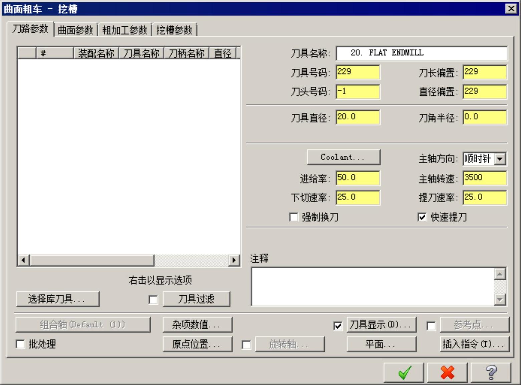Toggle the 批处理 checkbox
This screenshot has width=521, height=385.
pos(20,344)
